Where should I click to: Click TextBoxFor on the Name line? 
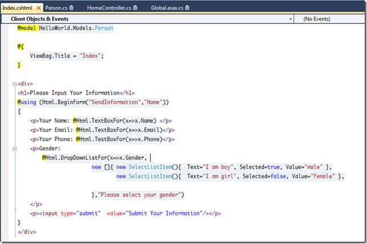coord(107,121)
